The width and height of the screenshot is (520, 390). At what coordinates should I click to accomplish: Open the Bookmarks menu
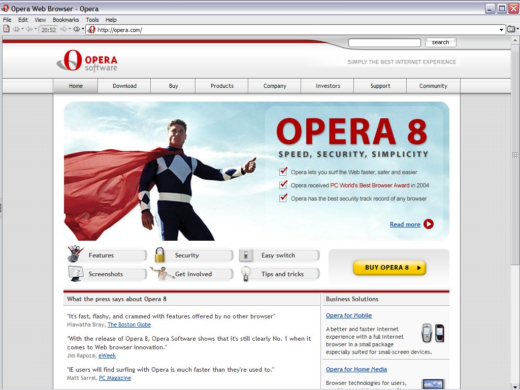(x=66, y=20)
